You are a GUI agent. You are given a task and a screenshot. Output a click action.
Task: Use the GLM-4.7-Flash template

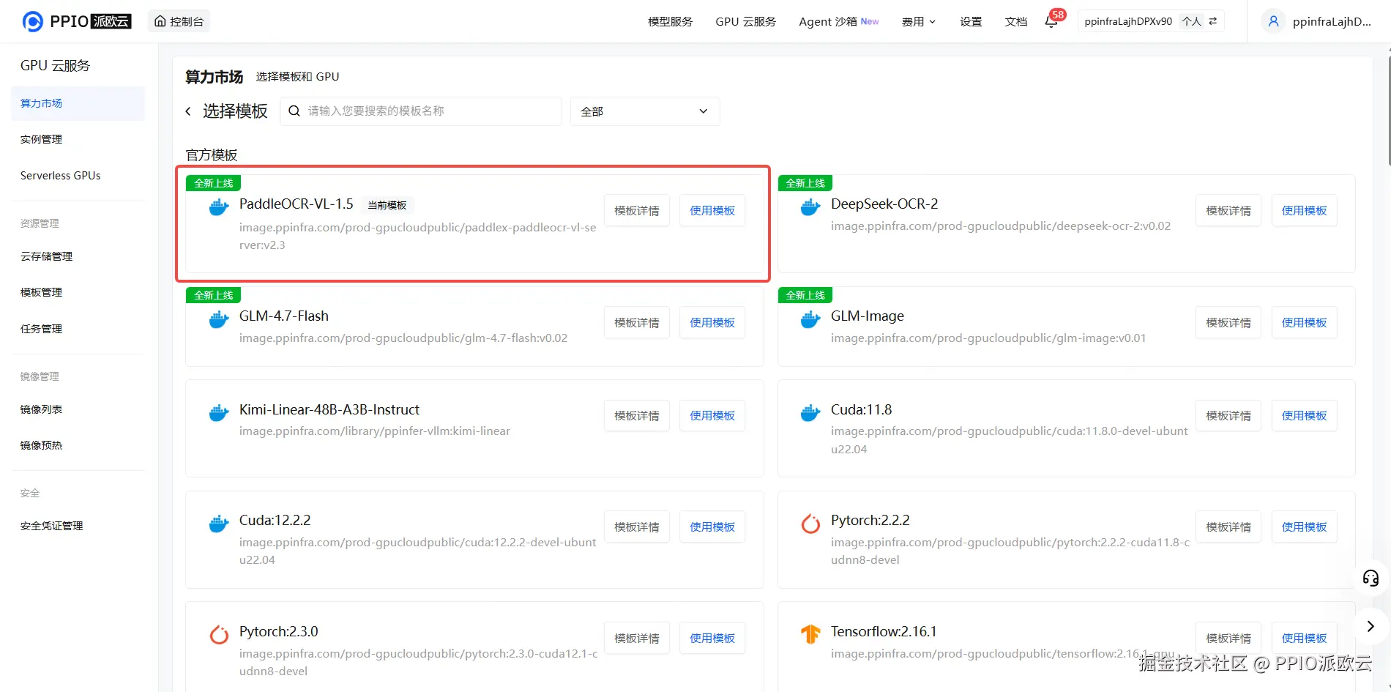point(712,323)
